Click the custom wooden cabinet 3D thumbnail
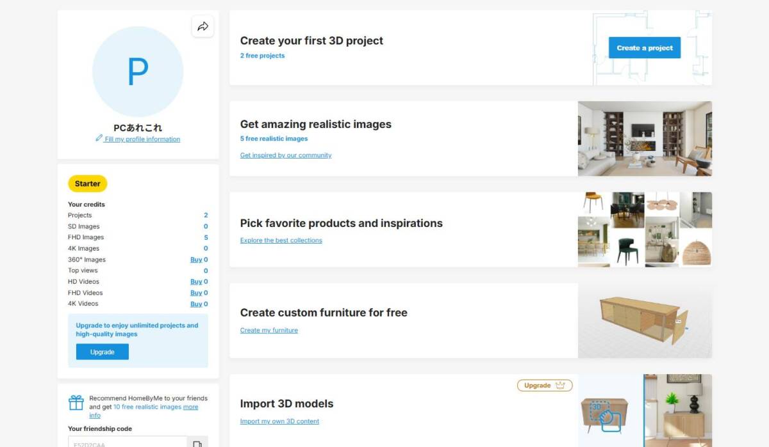The image size is (769, 447). pyautogui.click(x=645, y=320)
